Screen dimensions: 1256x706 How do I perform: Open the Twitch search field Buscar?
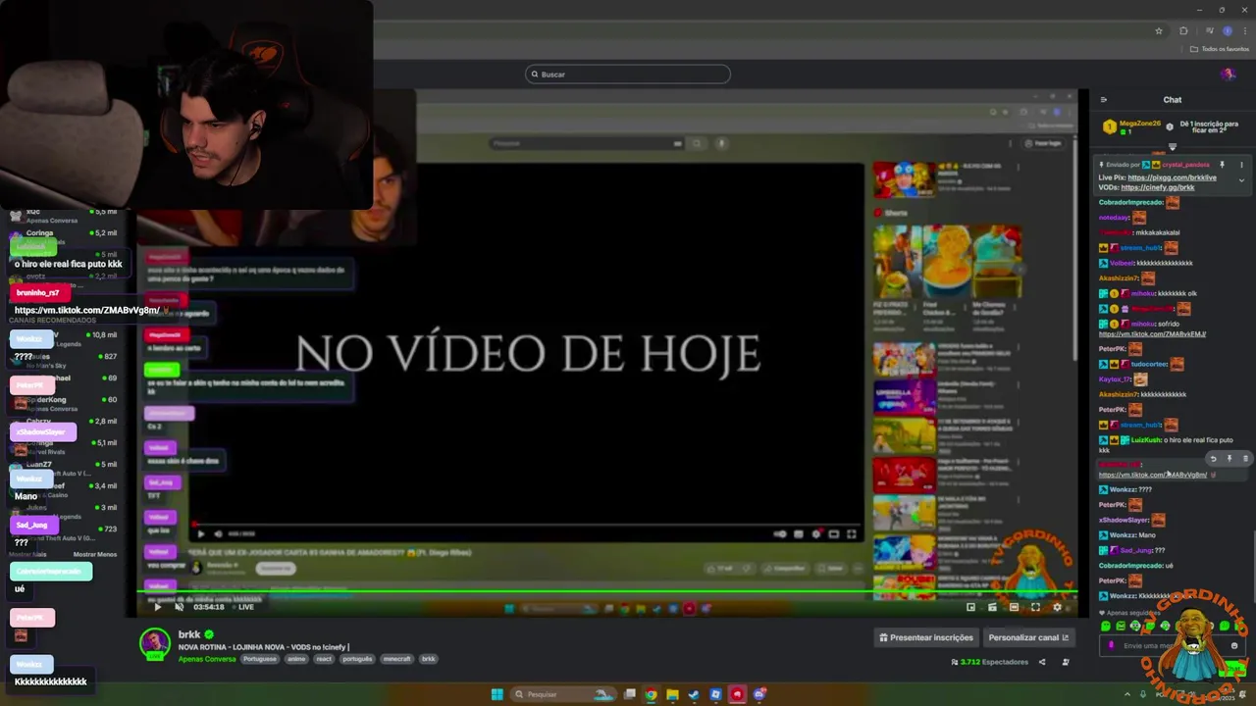click(628, 75)
